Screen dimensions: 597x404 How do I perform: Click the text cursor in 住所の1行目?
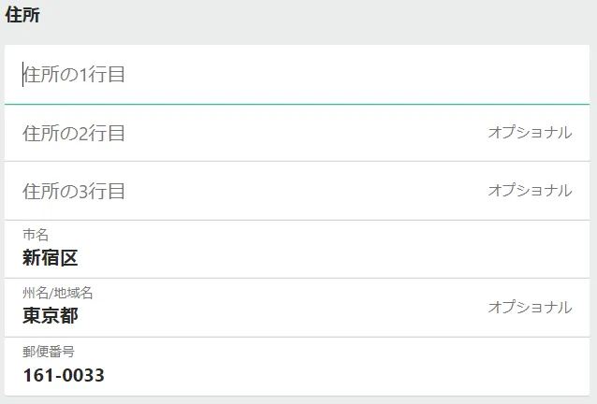tap(23, 75)
